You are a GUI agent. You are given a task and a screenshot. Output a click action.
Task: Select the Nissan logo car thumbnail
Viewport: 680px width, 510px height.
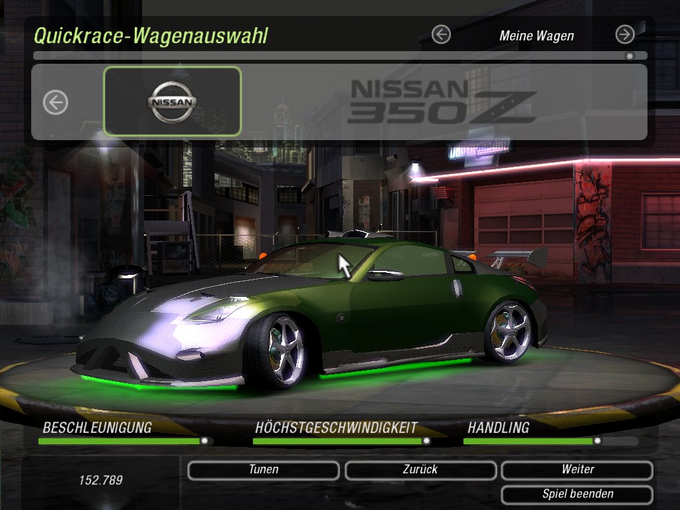click(x=172, y=102)
